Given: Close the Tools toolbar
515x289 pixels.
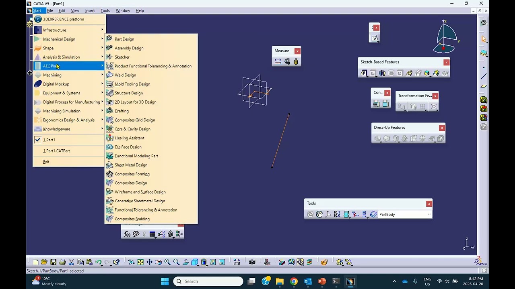Looking at the screenshot, I should (x=429, y=204).
